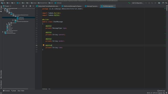Click the import lombok.Builder line
The image size is (168, 94).
(51, 13)
